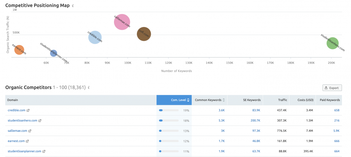Image resolution: width=351 pixels, height=157 pixels.
Task: Click the Paid Keywords column header
Action: tap(329, 100)
